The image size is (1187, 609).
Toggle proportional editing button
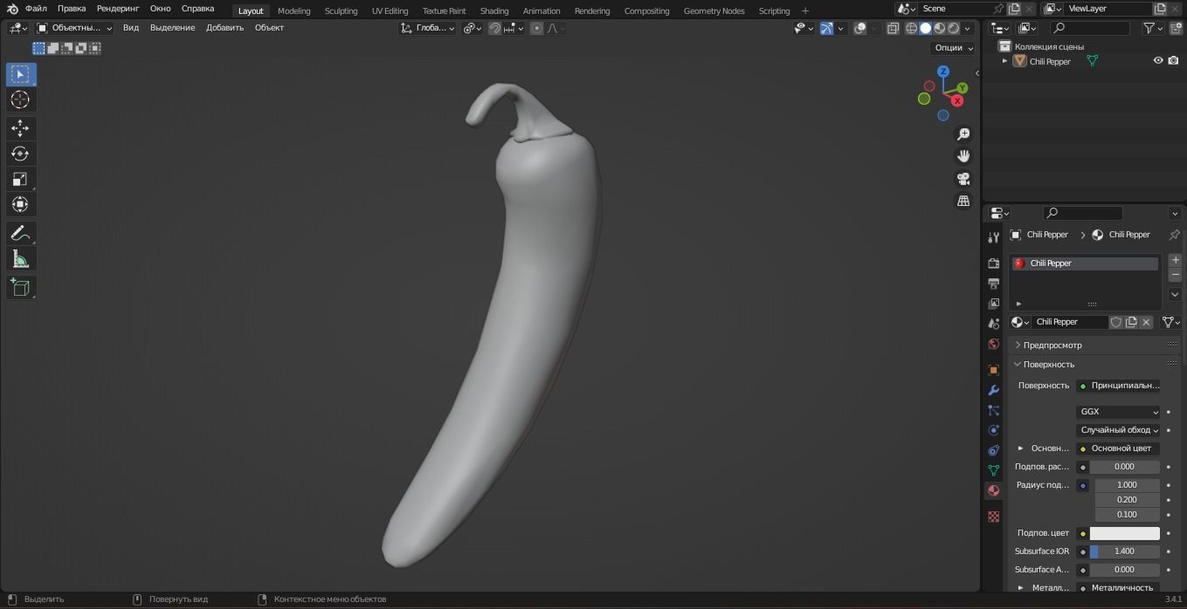point(536,28)
